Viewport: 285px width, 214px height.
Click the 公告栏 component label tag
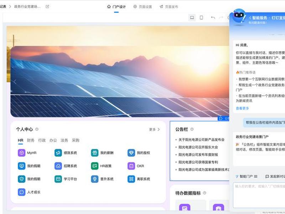tap(224, 118)
